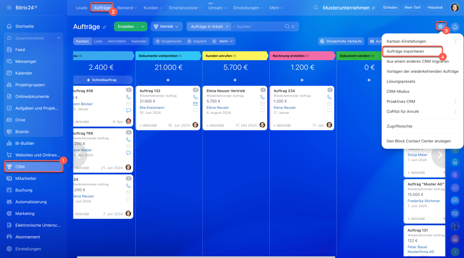
Task: Open the Leon Becker contact link
Action: [x=83, y=104]
